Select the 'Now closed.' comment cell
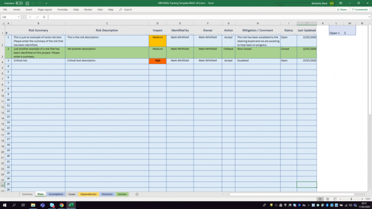Screen dimensions: 372x209 tap(258, 53)
